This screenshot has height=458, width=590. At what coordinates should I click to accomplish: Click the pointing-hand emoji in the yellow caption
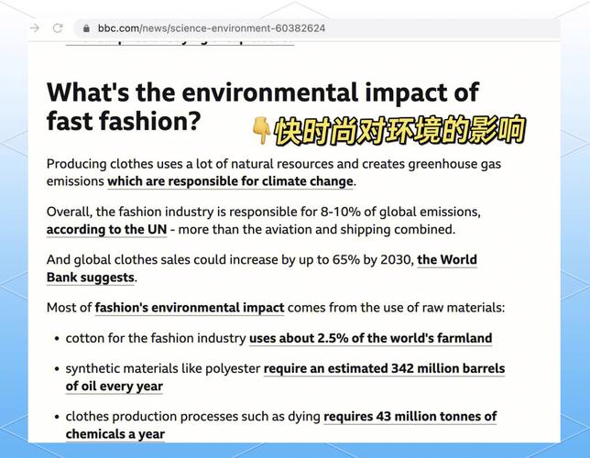pyautogui.click(x=260, y=131)
